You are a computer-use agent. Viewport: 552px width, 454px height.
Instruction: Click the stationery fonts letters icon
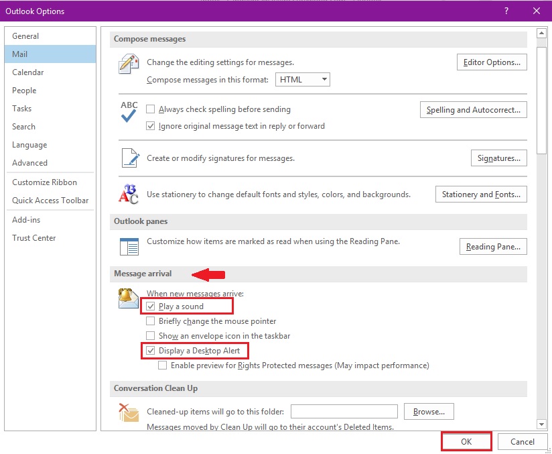128,194
